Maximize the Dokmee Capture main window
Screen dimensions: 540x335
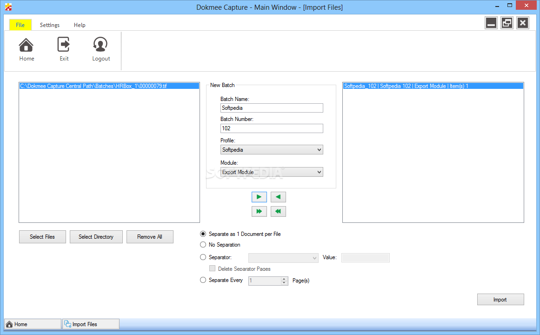510,6
